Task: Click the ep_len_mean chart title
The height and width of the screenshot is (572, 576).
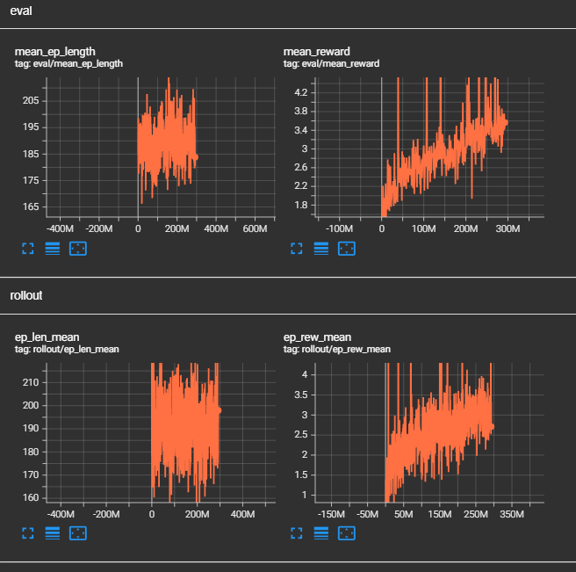Action: pyautogui.click(x=47, y=337)
